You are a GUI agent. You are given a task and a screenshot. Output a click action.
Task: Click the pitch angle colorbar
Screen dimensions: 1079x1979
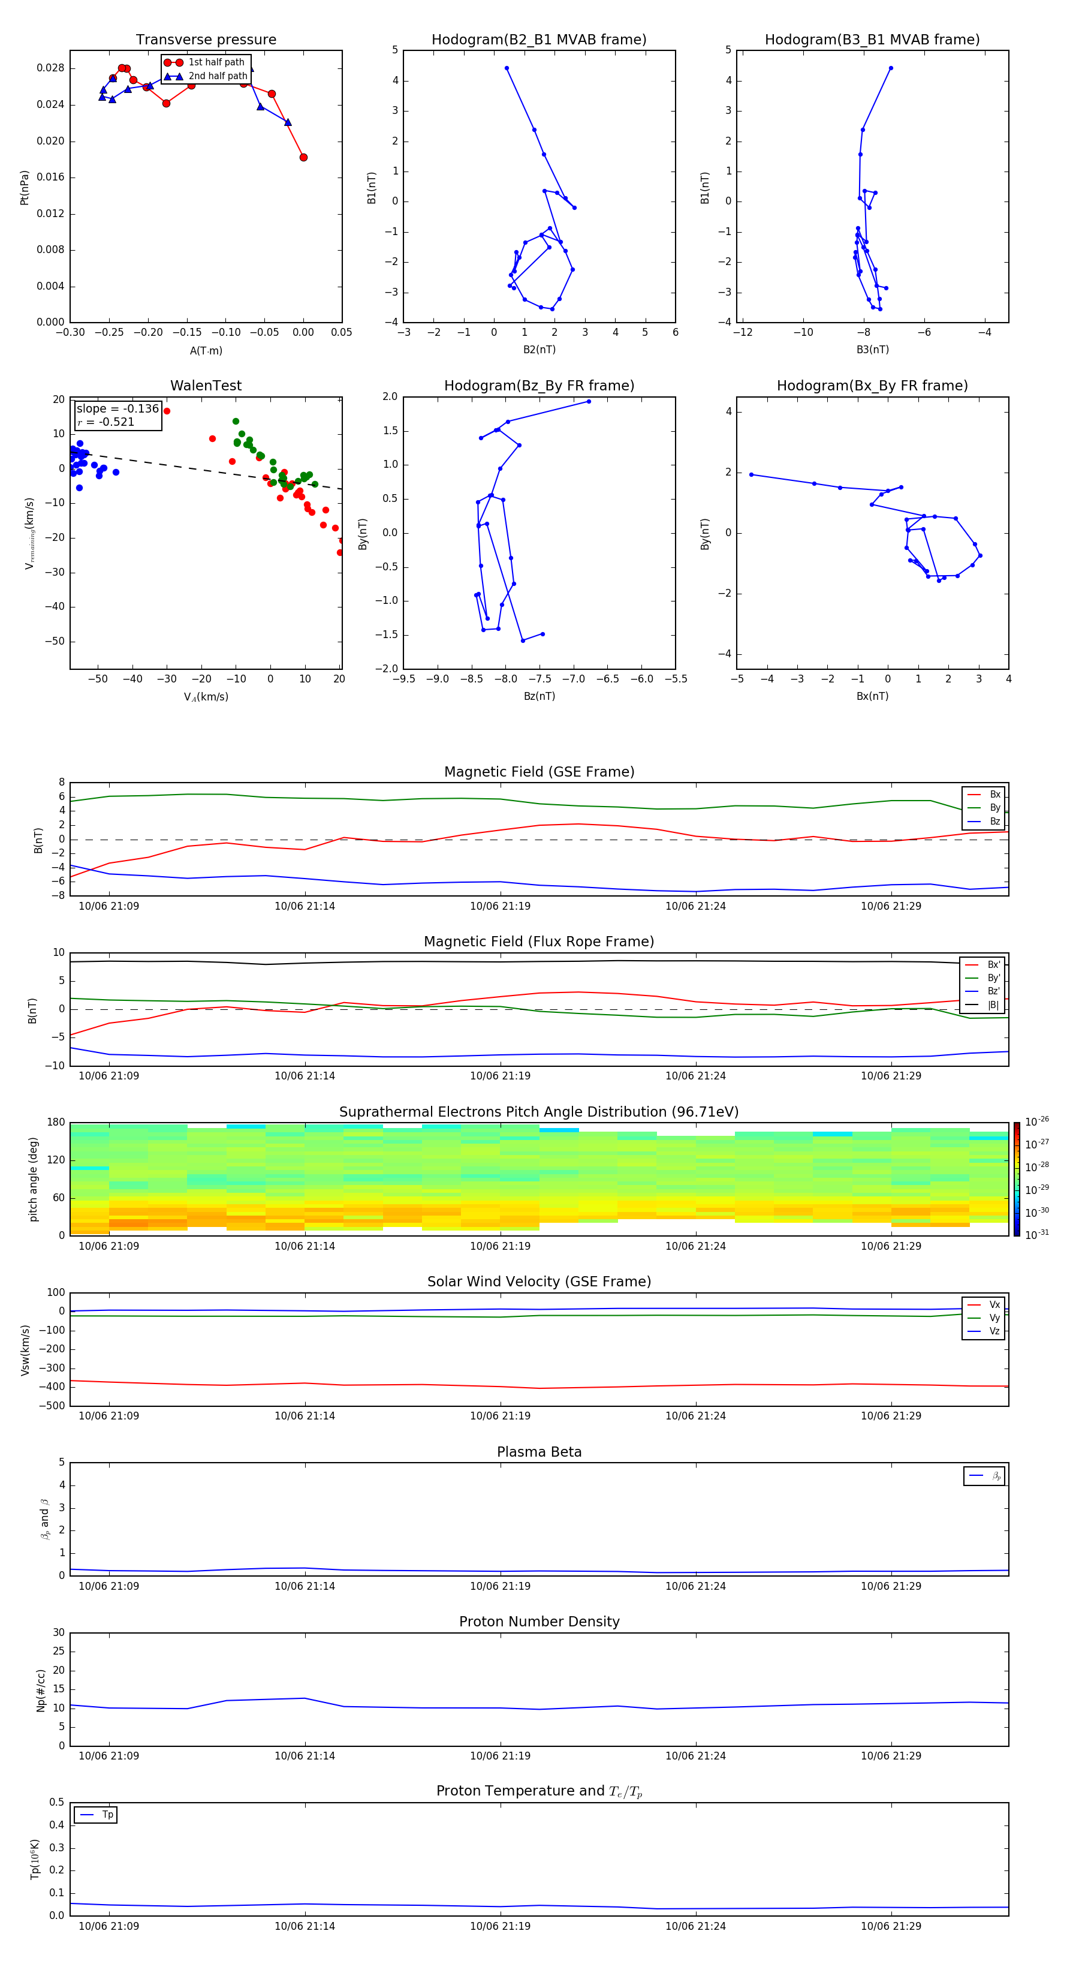1017,1179
